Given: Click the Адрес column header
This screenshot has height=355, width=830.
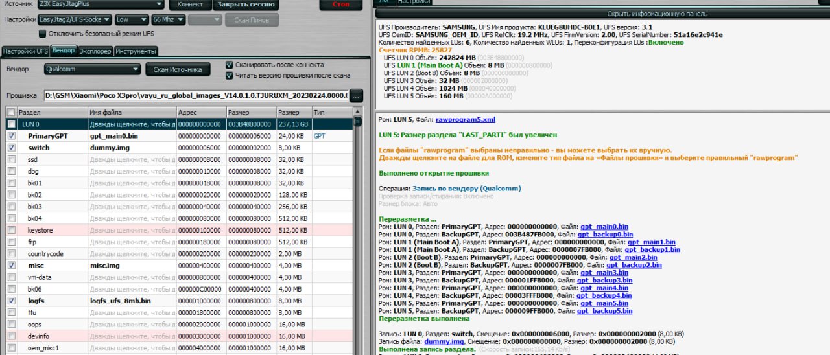Looking at the screenshot, I should click(201, 113).
